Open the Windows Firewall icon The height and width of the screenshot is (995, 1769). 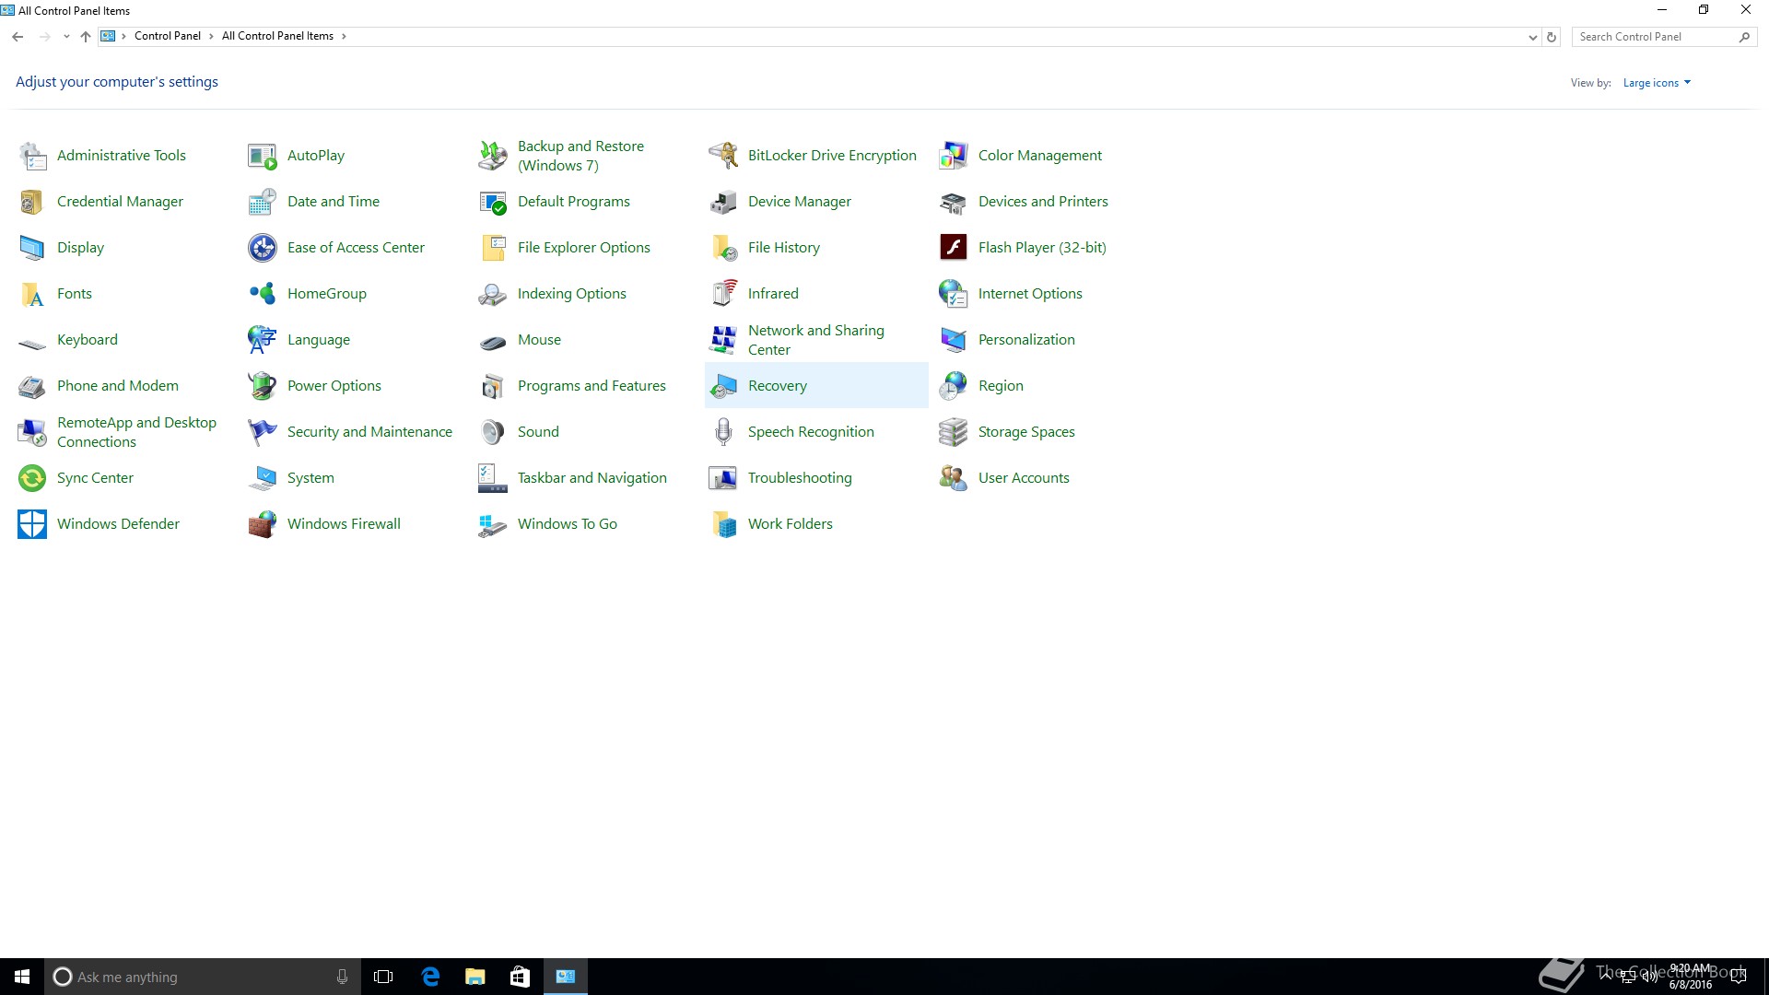point(263,524)
